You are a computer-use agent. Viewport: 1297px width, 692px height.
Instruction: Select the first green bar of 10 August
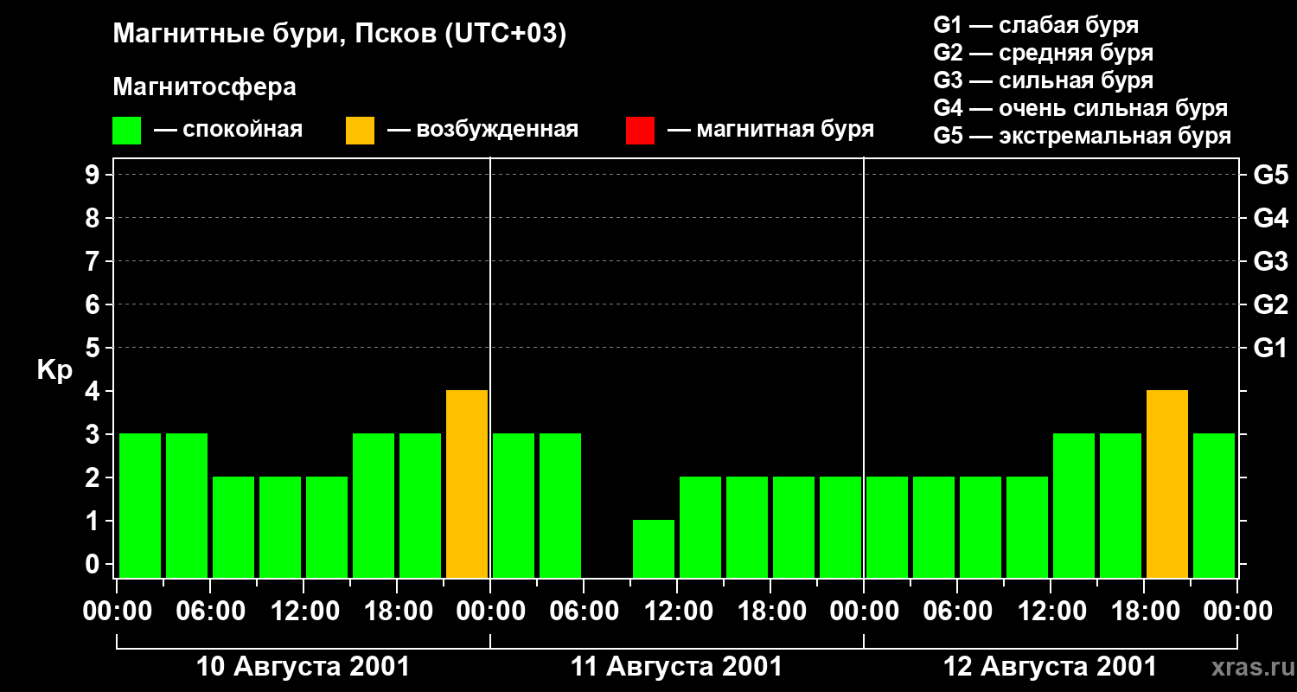(x=140, y=506)
